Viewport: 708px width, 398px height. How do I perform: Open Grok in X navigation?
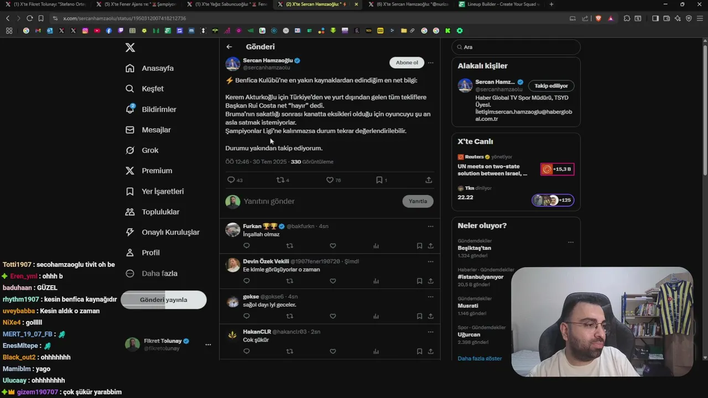point(142,150)
